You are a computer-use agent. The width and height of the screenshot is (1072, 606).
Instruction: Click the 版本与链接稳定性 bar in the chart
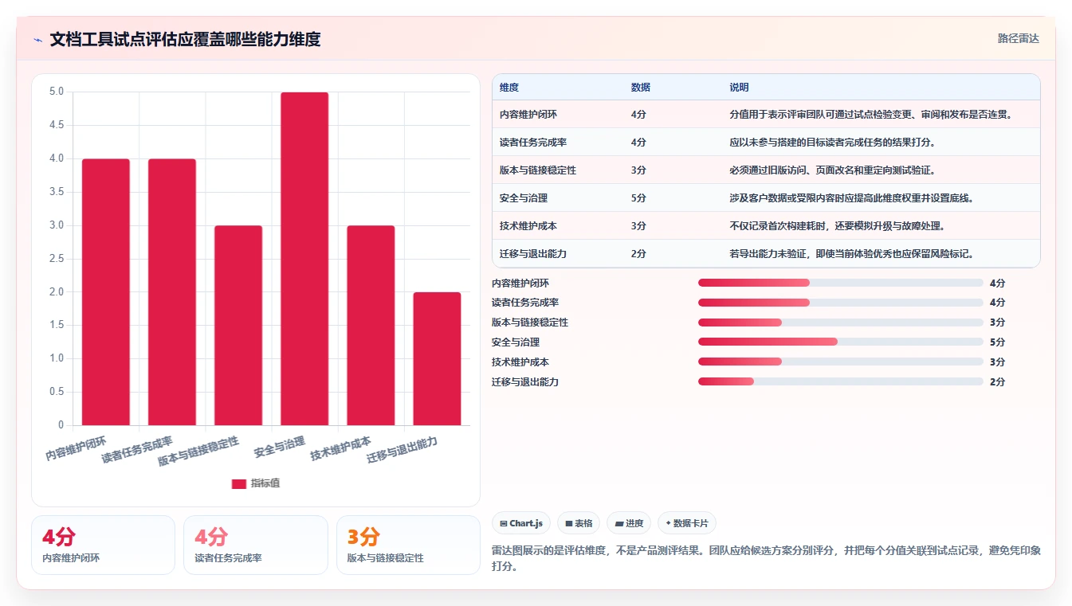point(238,325)
